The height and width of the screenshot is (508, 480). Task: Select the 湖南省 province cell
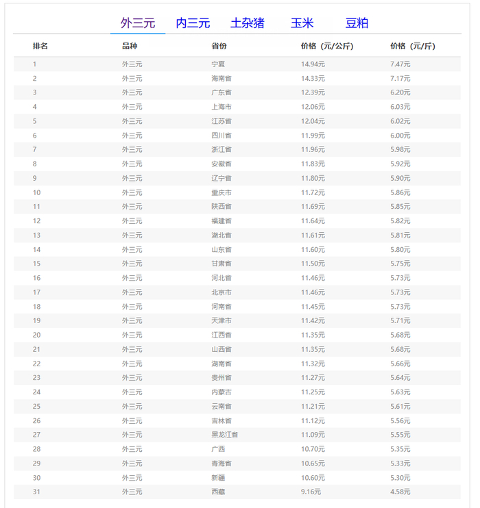click(x=221, y=364)
